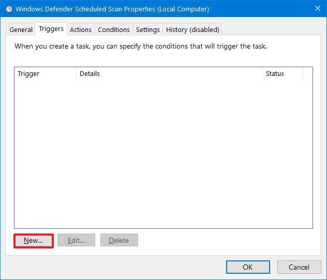Click the Task Scheduler clock icon in title bar
The height and width of the screenshot is (280, 327).
tap(9, 9)
